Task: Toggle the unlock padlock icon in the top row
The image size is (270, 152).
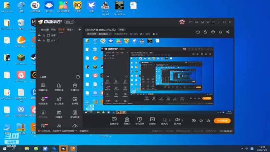Action: coord(205,32)
